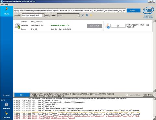Click the 'Intel(R)Corporat' platform value
This screenshot has height=120, width=156.
point(37,22)
